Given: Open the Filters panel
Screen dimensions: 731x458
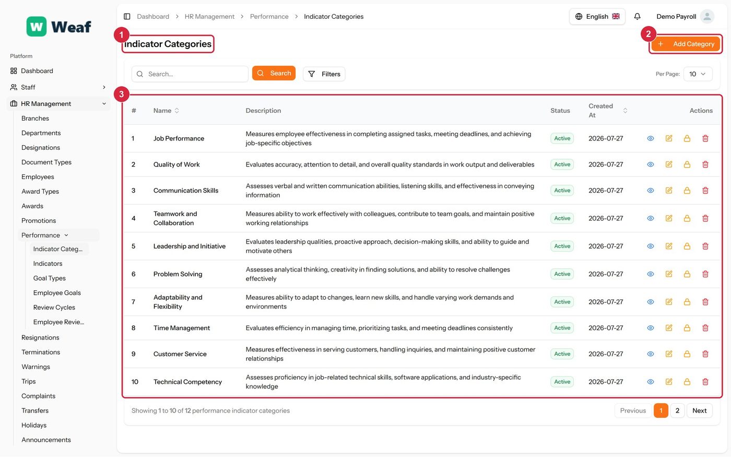Looking at the screenshot, I should 324,74.
